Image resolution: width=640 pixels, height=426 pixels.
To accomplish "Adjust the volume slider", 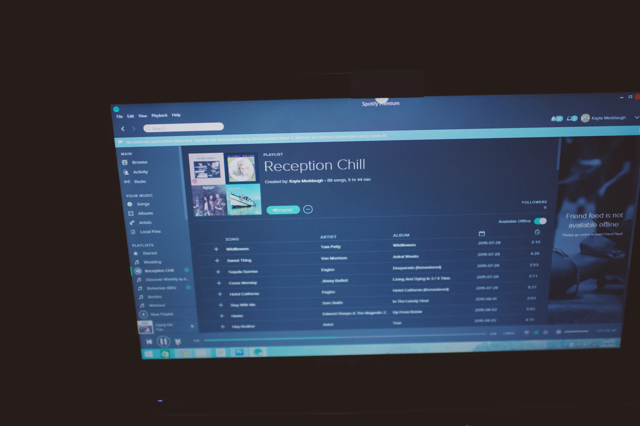I will (x=576, y=331).
